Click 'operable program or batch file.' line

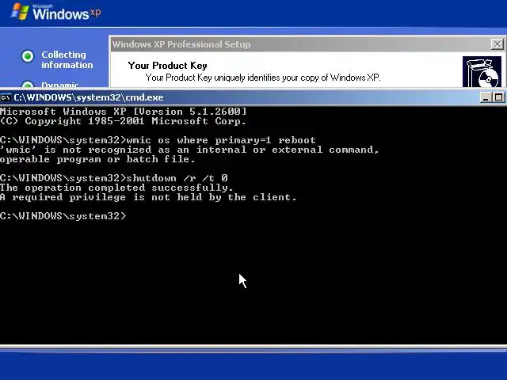97,159
